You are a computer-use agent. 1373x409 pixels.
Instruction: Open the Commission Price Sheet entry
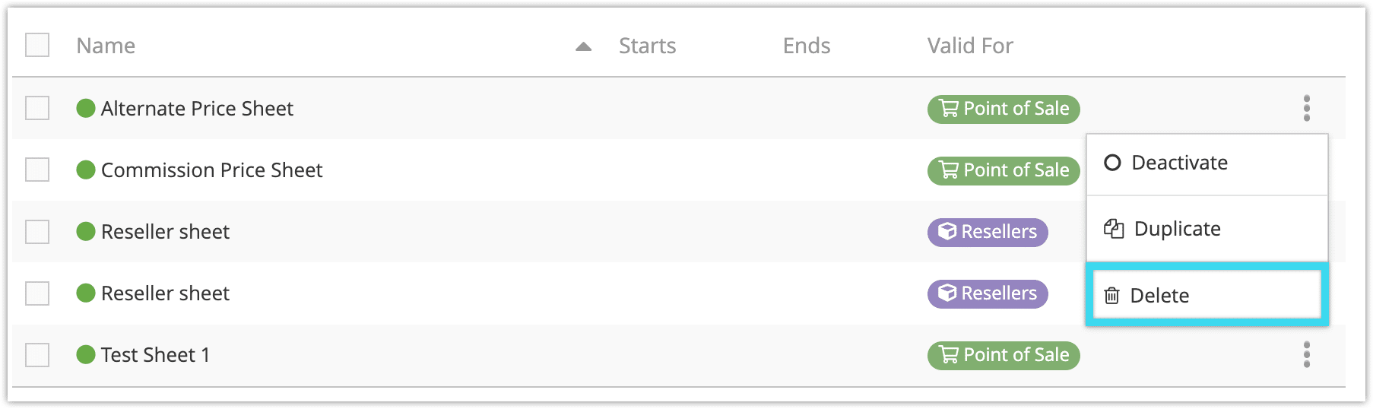click(211, 170)
